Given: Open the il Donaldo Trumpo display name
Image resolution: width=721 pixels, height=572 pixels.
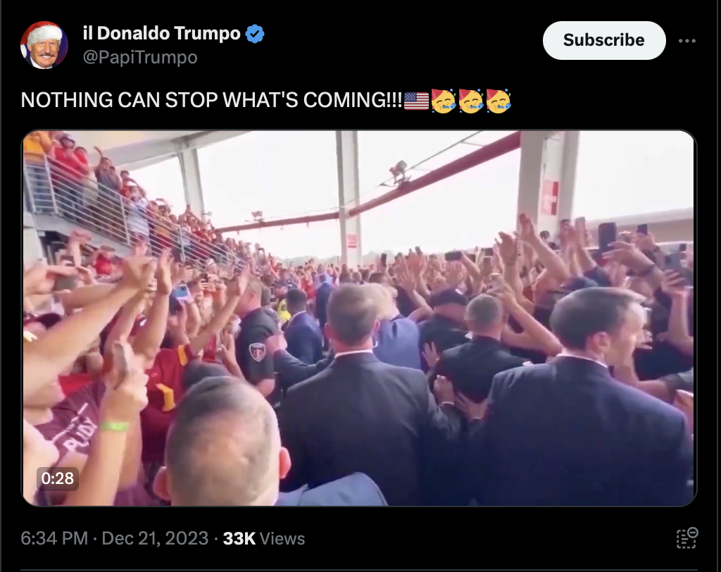Looking at the screenshot, I should 161,33.
